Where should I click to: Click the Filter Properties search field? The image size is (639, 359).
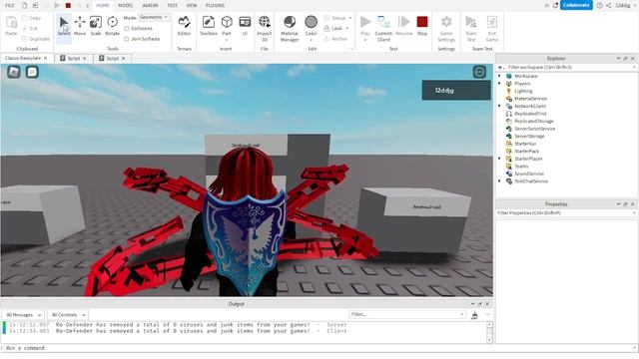click(566, 212)
